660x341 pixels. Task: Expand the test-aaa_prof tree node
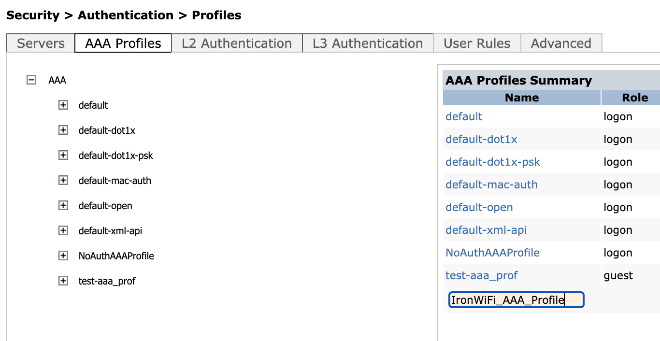click(63, 281)
